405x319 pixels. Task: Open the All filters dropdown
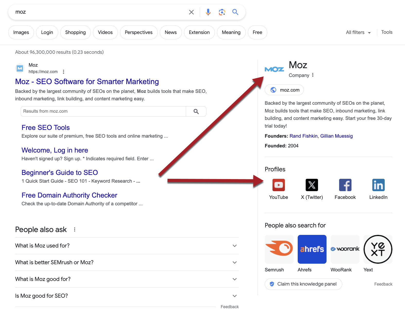358,32
